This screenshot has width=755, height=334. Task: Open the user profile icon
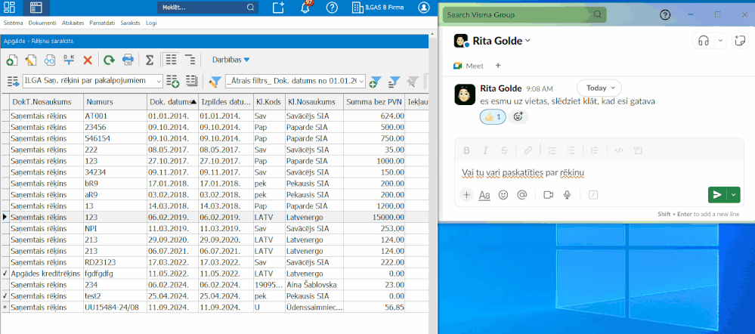click(424, 8)
